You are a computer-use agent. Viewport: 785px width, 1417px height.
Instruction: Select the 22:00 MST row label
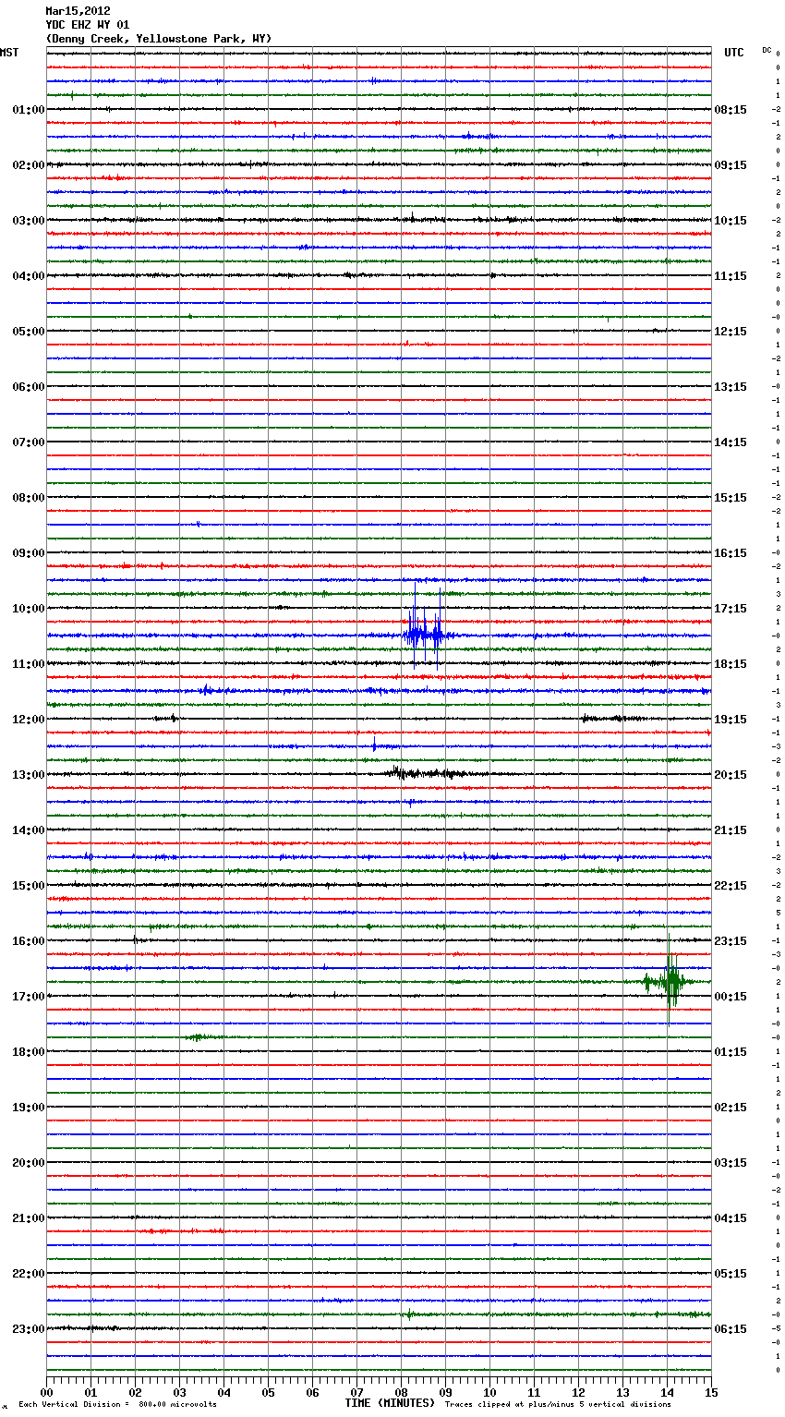29,1274
